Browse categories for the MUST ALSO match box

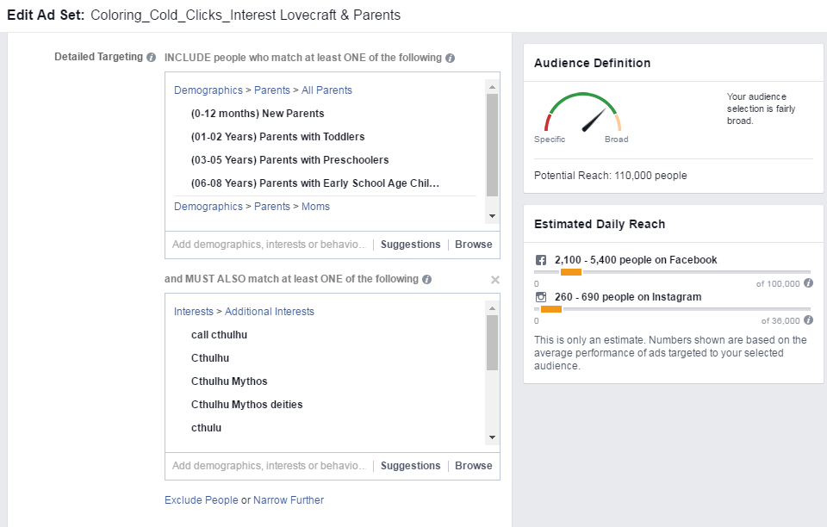click(474, 466)
